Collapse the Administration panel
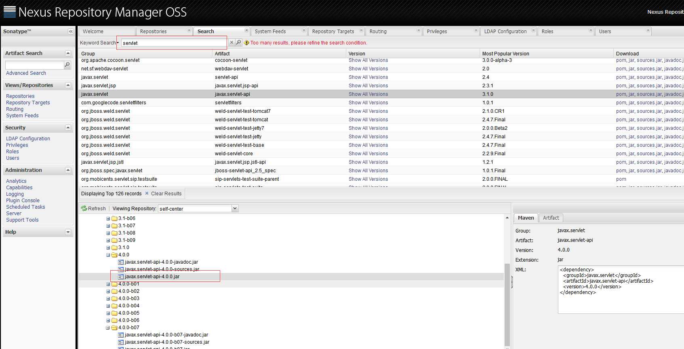The height and width of the screenshot is (349, 684). 68,170
